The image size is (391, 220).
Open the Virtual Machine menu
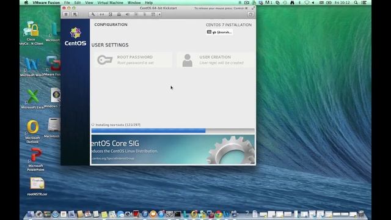(x=110, y=2)
